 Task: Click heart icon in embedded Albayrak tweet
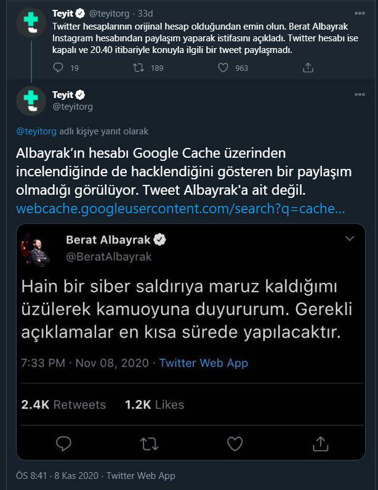[x=234, y=443]
